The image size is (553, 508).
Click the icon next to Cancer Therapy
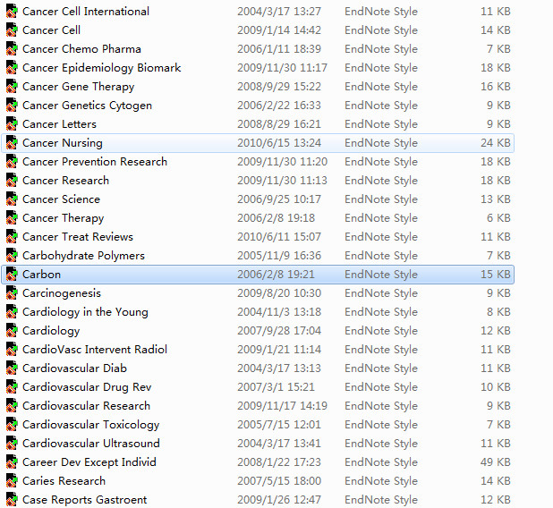point(12,218)
